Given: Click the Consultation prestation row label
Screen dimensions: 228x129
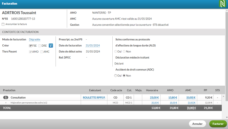Looking at the screenshot, I should coord(18,98).
